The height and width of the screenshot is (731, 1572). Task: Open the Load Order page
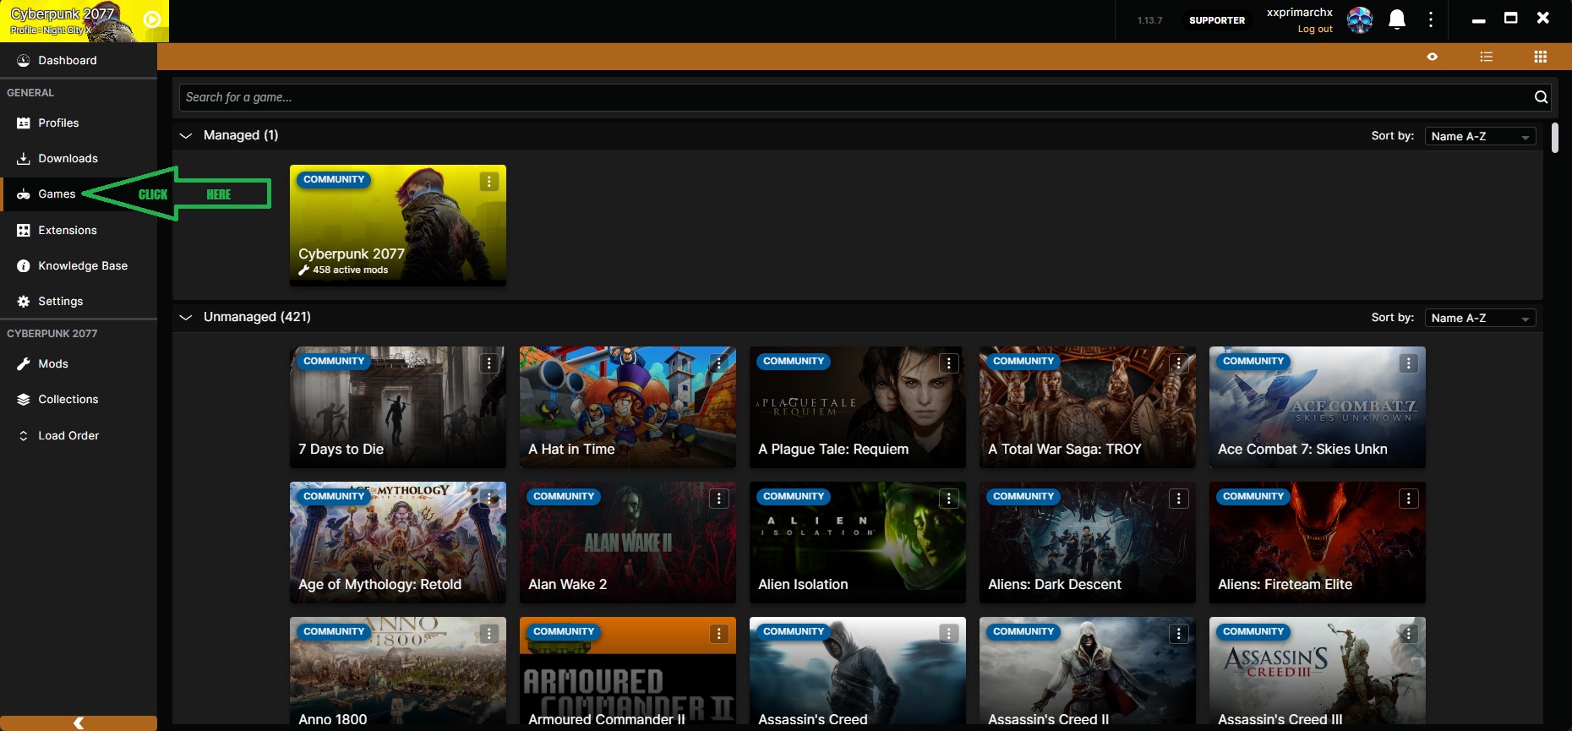coord(79,435)
